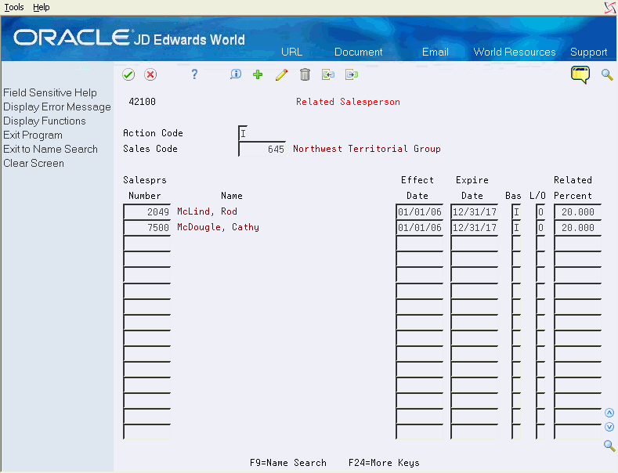Select Display Functions option
618x473 pixels.
pyautogui.click(x=45, y=121)
